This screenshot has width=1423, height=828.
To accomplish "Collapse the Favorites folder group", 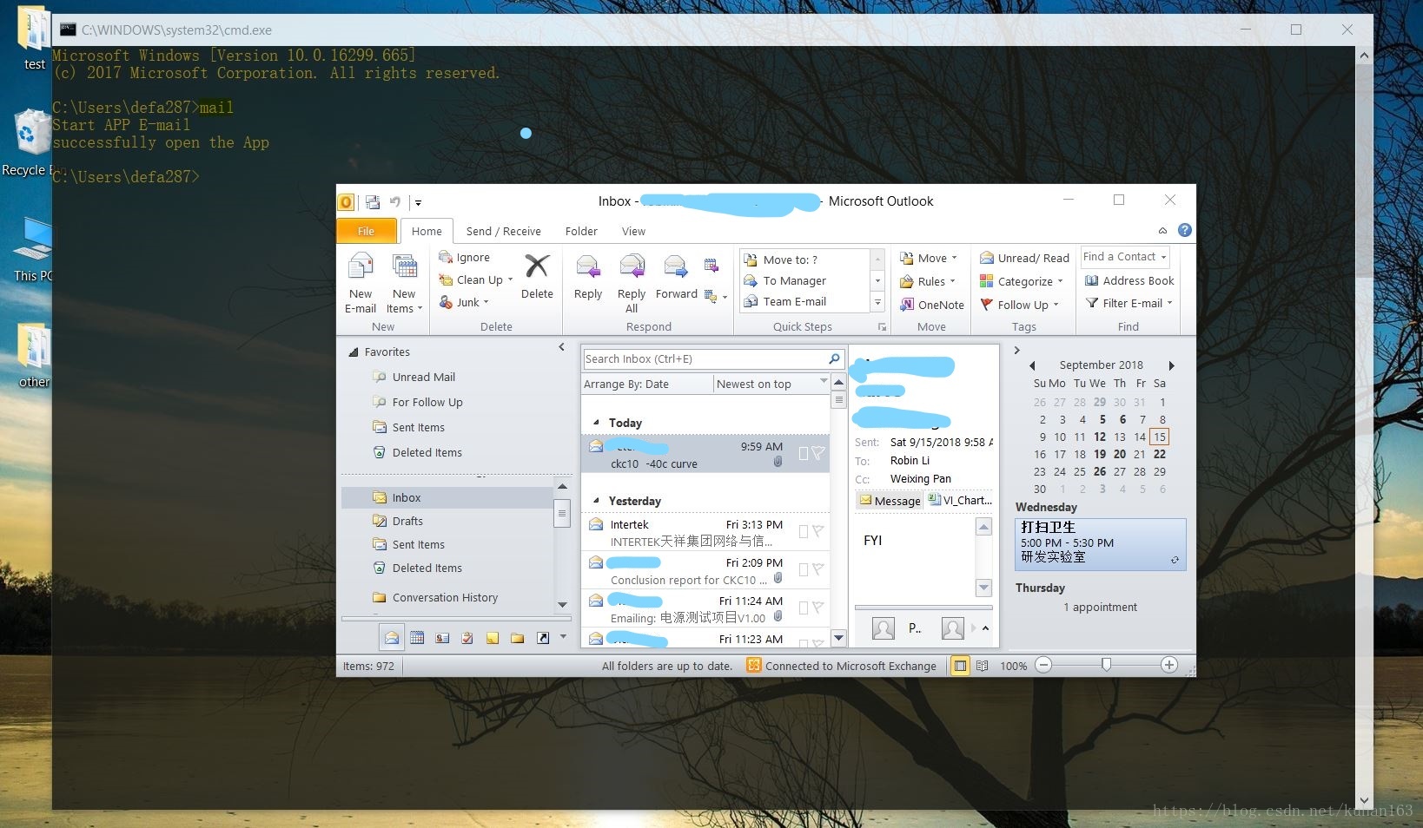I will pyautogui.click(x=354, y=352).
